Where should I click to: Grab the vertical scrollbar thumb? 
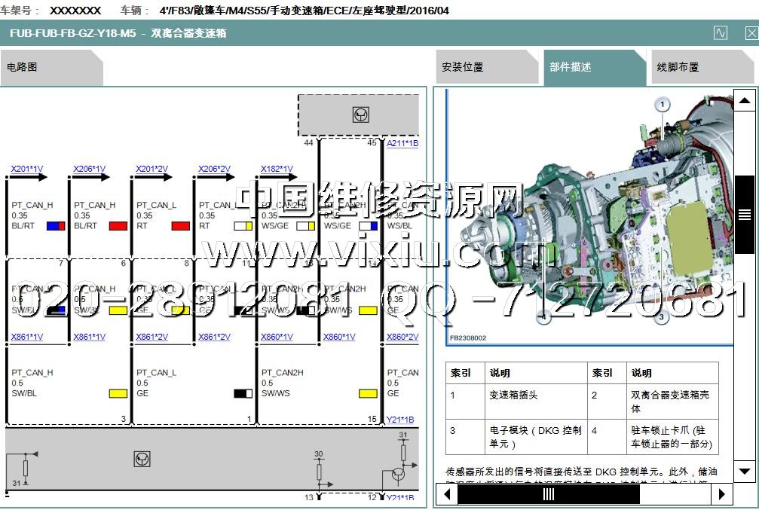coord(744,214)
